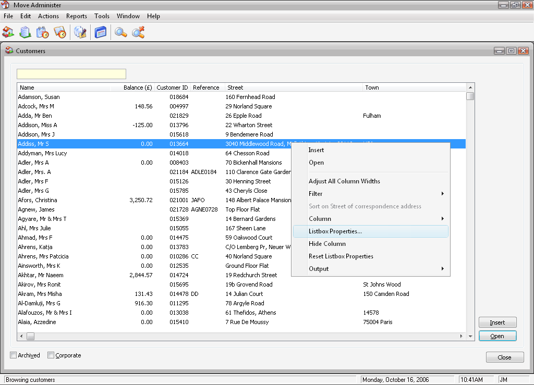Click the house customers toolbar icon

point(8,32)
